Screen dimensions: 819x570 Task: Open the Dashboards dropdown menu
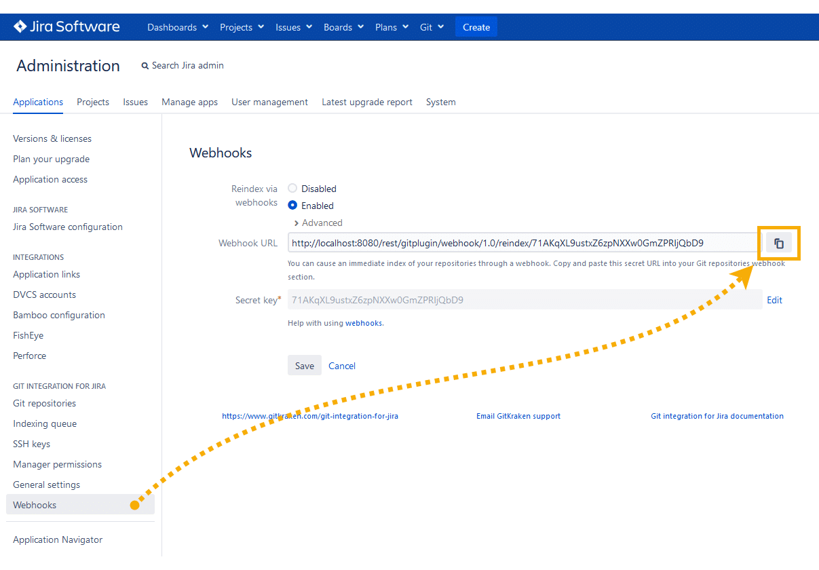(x=177, y=27)
